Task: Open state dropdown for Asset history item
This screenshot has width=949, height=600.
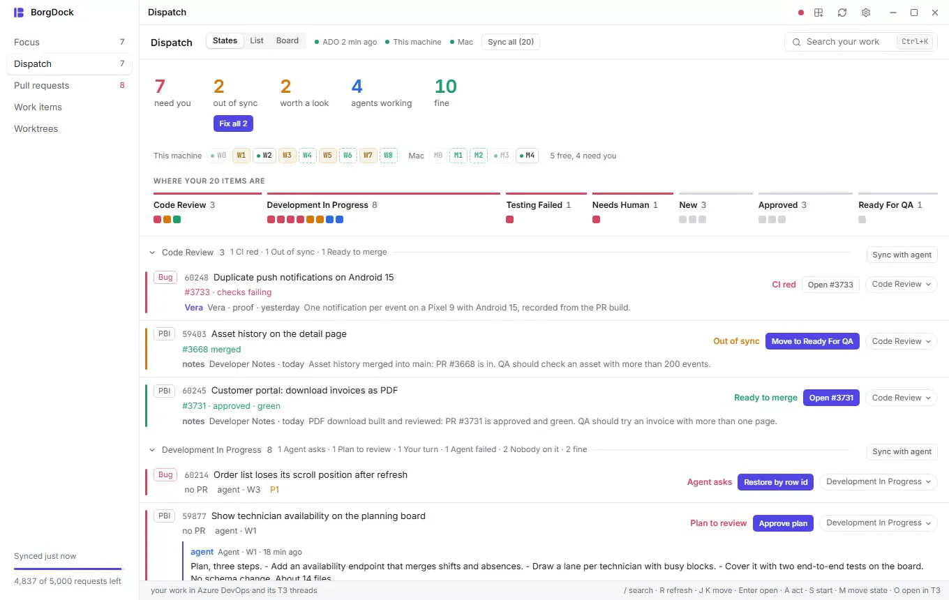Action: pos(902,341)
